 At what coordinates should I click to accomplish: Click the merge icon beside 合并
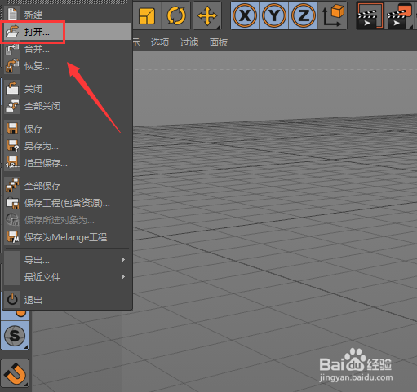pyautogui.click(x=12, y=49)
